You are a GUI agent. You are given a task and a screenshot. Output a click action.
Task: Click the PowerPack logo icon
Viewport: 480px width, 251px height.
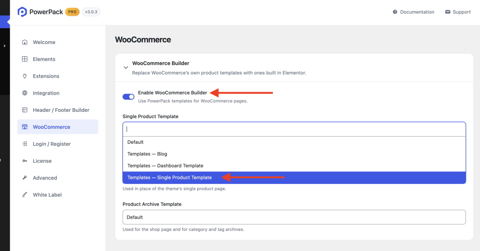click(22, 12)
